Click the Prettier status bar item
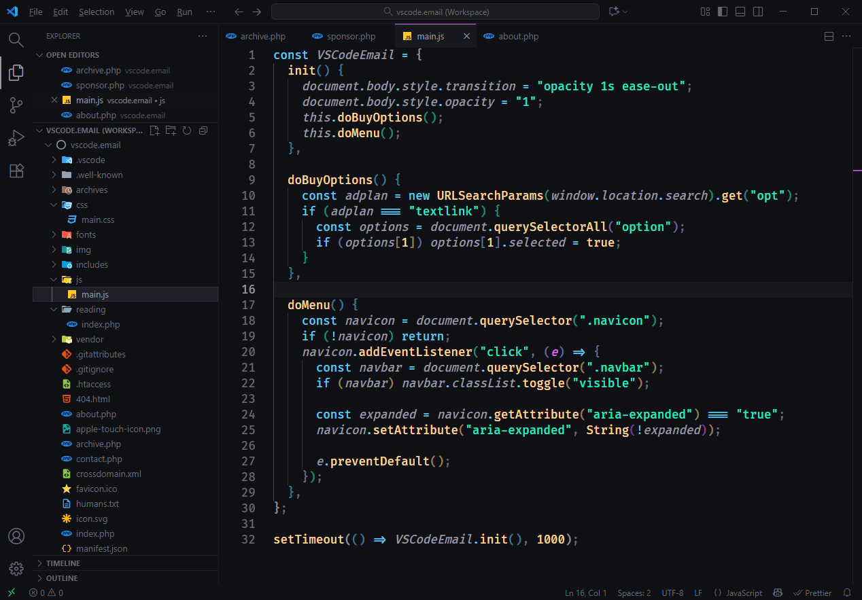 coord(812,592)
